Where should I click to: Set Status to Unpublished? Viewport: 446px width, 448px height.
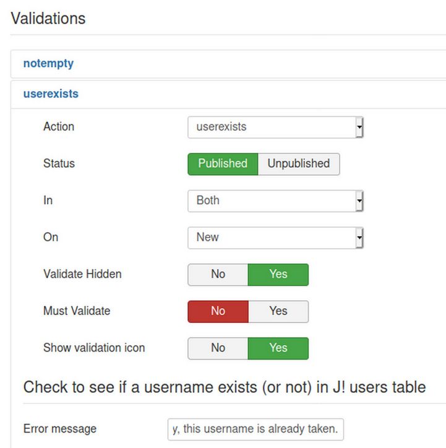coord(298,164)
